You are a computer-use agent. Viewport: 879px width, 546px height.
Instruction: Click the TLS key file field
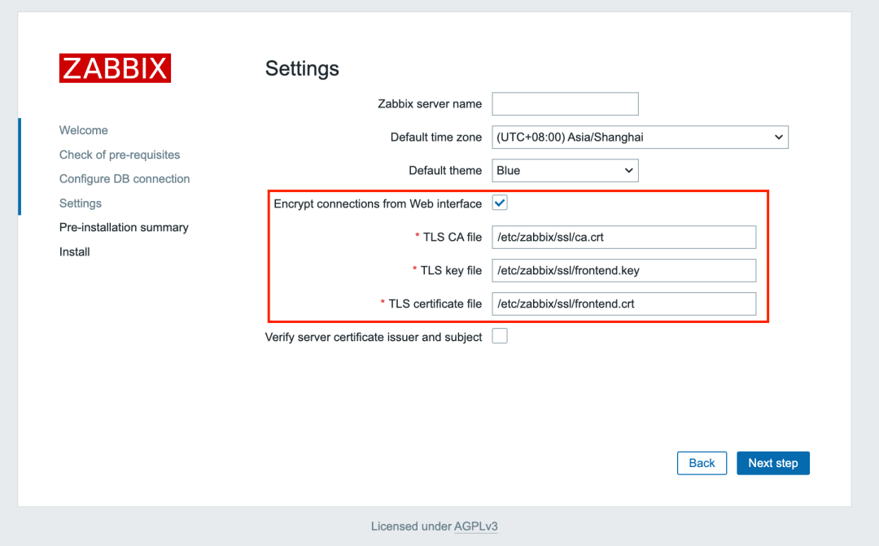(x=623, y=270)
